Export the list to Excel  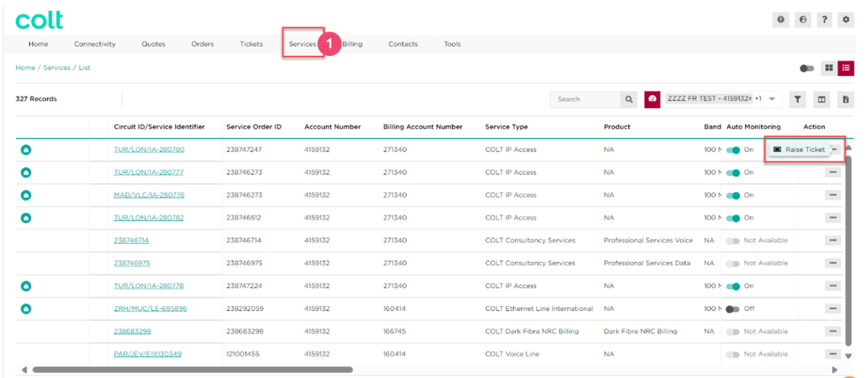point(846,99)
